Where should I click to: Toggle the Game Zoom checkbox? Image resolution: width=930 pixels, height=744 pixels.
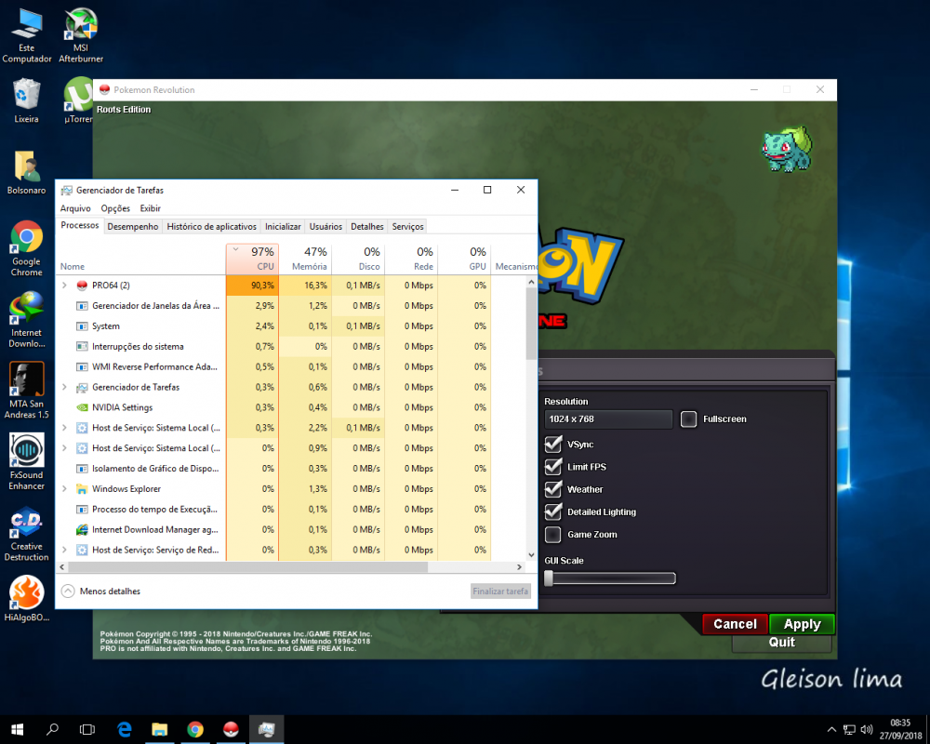[x=553, y=535]
